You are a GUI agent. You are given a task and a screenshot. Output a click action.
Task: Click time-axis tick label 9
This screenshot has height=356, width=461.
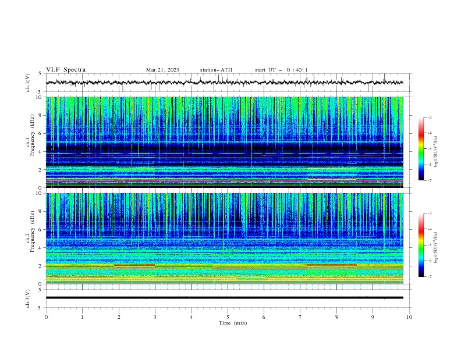tap(373, 317)
